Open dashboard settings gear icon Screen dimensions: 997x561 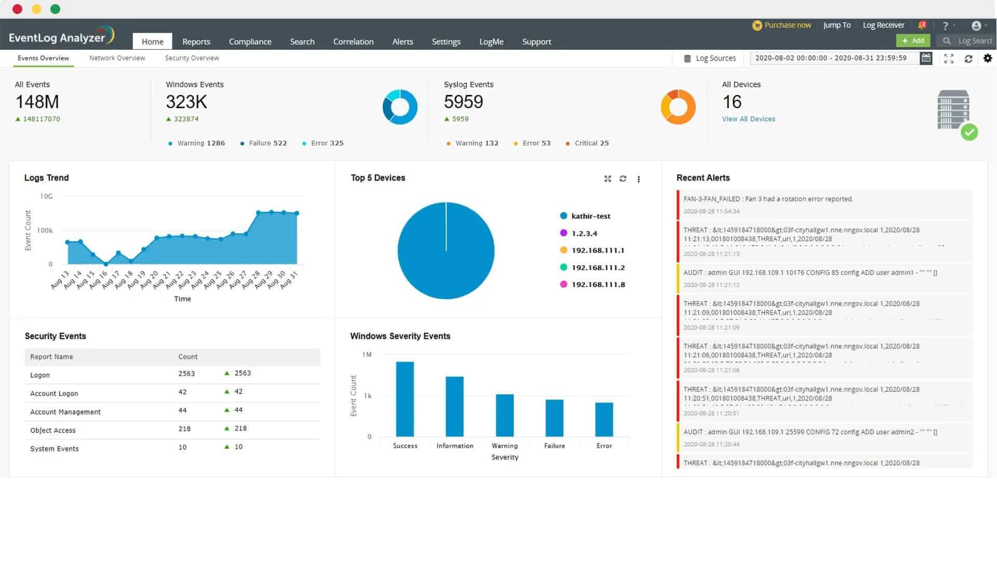point(988,58)
